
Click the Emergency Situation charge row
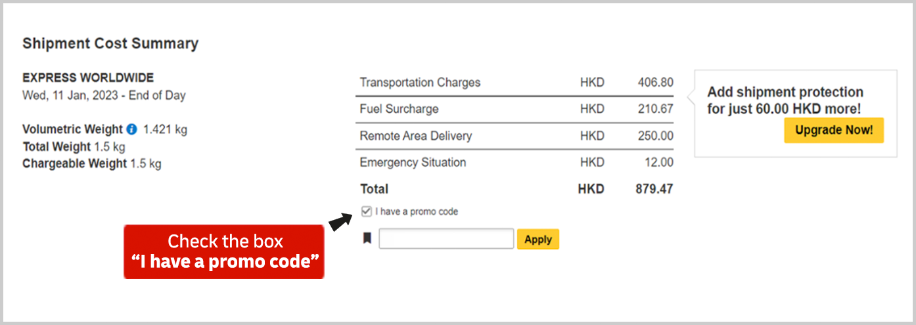[516, 162]
